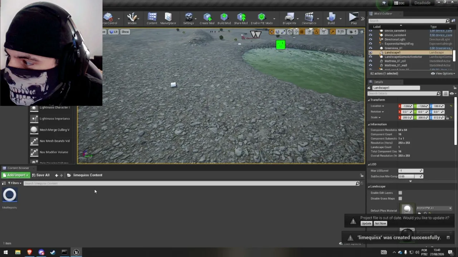458x257 pixels.
Task: Open the Modes toolbar button
Action: [132, 19]
